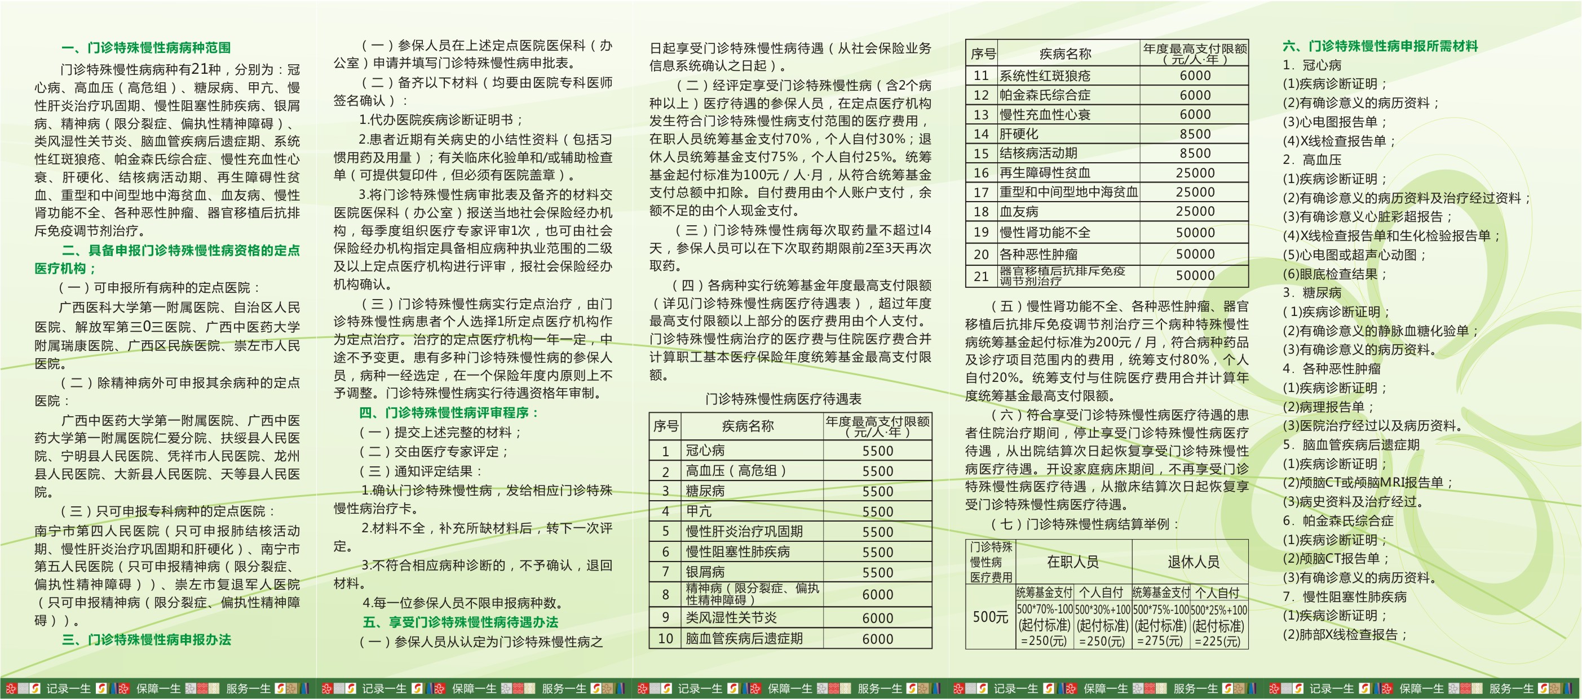
Task: Click the 系统性红斑狼疮 row in the table
Action: (1045, 75)
